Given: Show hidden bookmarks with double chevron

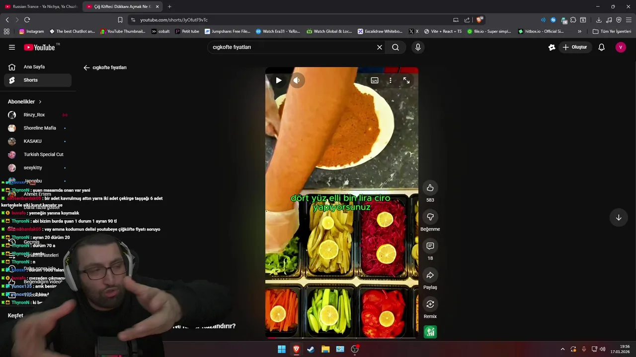Looking at the screenshot, I should (579, 31).
